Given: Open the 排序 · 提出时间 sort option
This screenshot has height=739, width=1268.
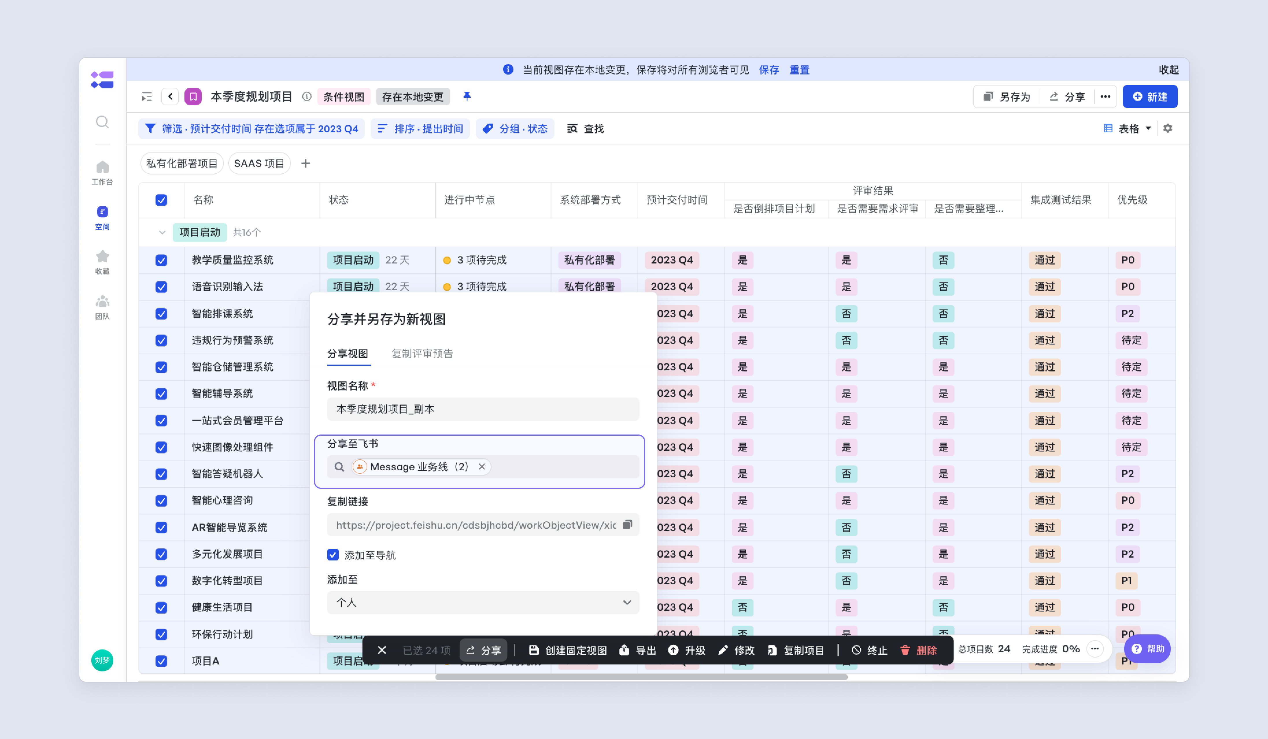Looking at the screenshot, I should point(420,129).
